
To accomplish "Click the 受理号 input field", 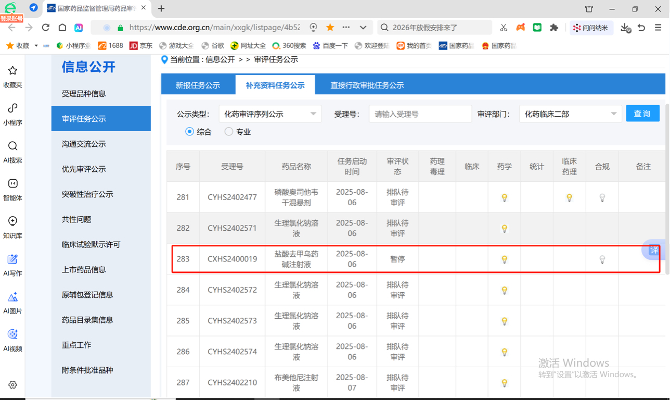I will [420, 114].
